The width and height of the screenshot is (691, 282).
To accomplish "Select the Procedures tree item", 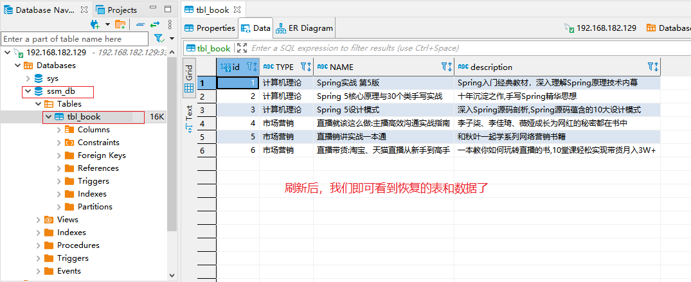I will pyautogui.click(x=78, y=245).
